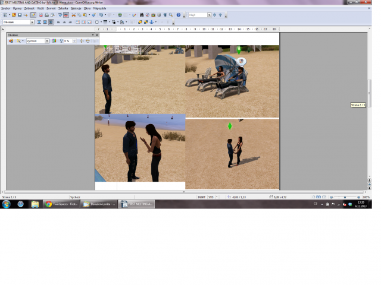
Task: Click Find Next down arrow icon
Action: (214, 15)
